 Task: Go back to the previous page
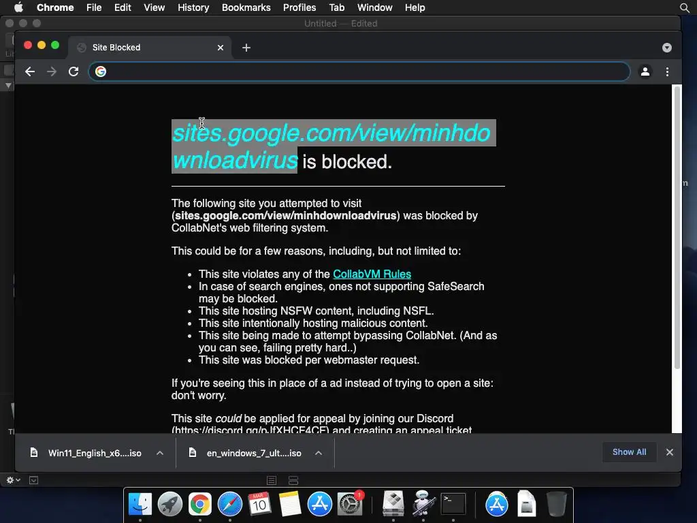pos(30,72)
